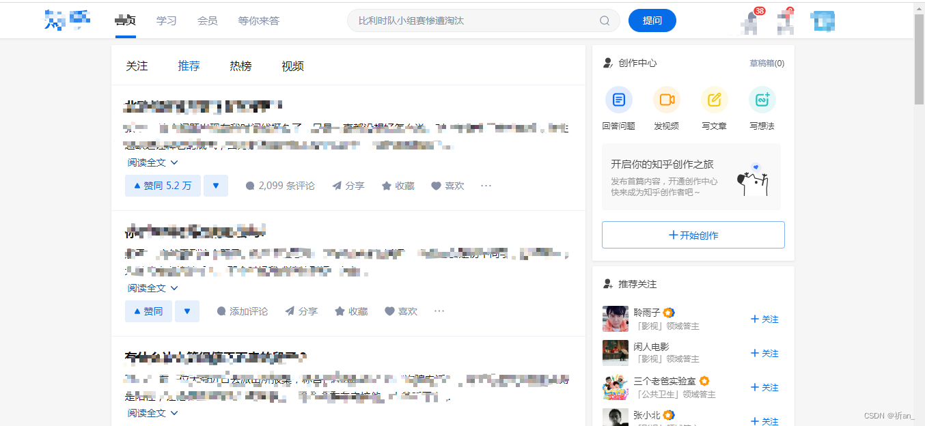Open the more options dots of first post
Image resolution: width=925 pixels, height=426 pixels.
486,186
